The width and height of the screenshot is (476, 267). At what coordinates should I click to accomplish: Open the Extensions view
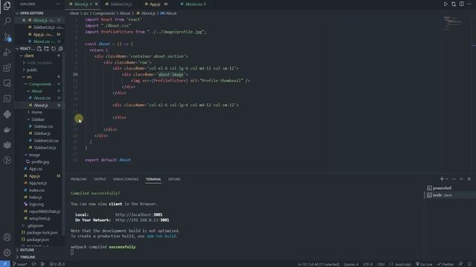coord(7,67)
